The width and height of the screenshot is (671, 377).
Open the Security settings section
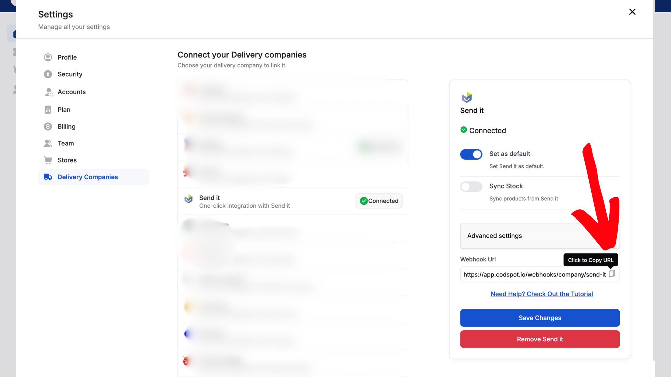click(93, 74)
